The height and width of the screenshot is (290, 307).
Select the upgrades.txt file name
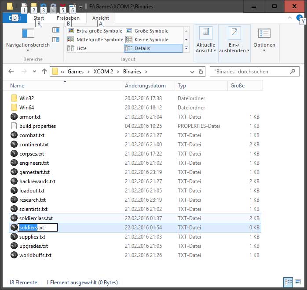(33, 246)
